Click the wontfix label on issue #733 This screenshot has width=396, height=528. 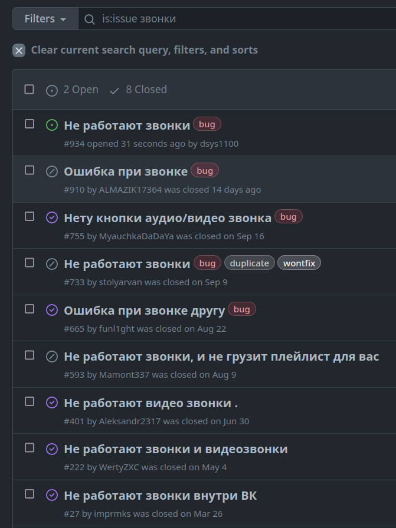(299, 263)
